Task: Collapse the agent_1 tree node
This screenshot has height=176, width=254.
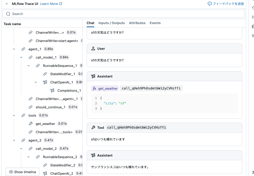Action: click(14, 49)
